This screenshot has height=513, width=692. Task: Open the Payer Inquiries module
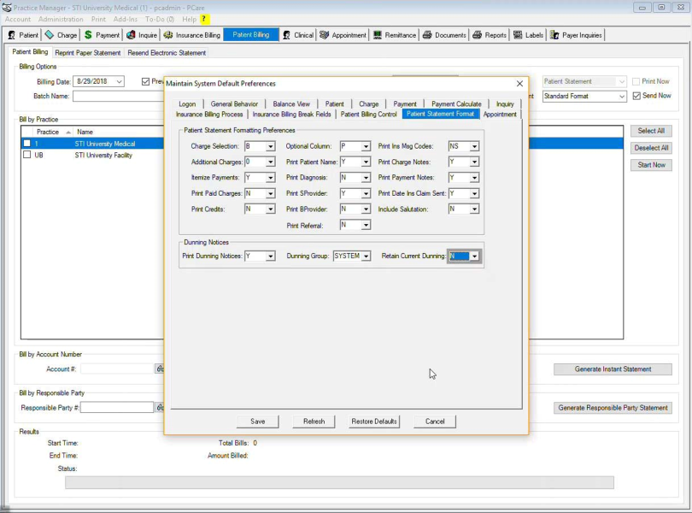click(576, 35)
